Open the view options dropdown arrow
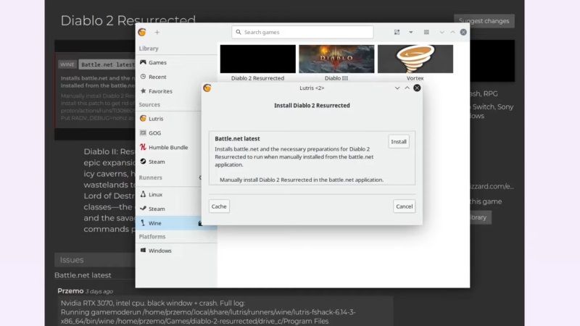The height and width of the screenshot is (326, 580). (411, 32)
